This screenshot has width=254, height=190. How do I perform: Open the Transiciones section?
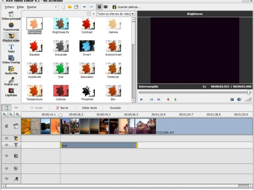(x=11, y=27)
